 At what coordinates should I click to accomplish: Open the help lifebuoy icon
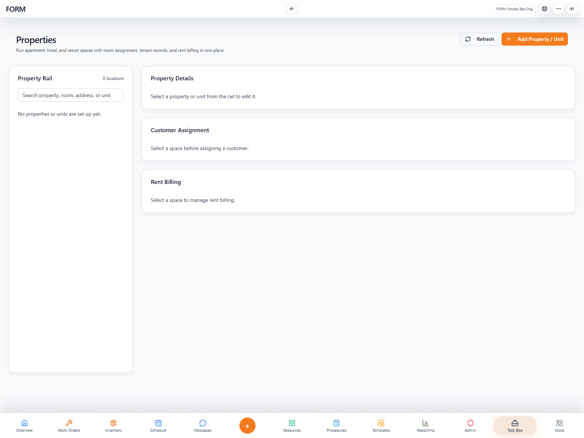tap(545, 9)
